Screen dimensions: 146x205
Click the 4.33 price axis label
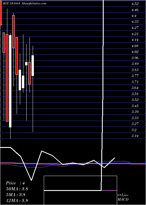[135, 22]
